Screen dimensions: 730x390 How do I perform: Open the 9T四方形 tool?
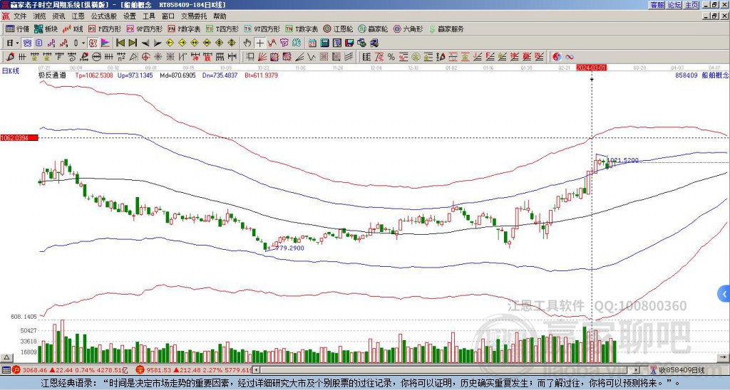(x=262, y=28)
